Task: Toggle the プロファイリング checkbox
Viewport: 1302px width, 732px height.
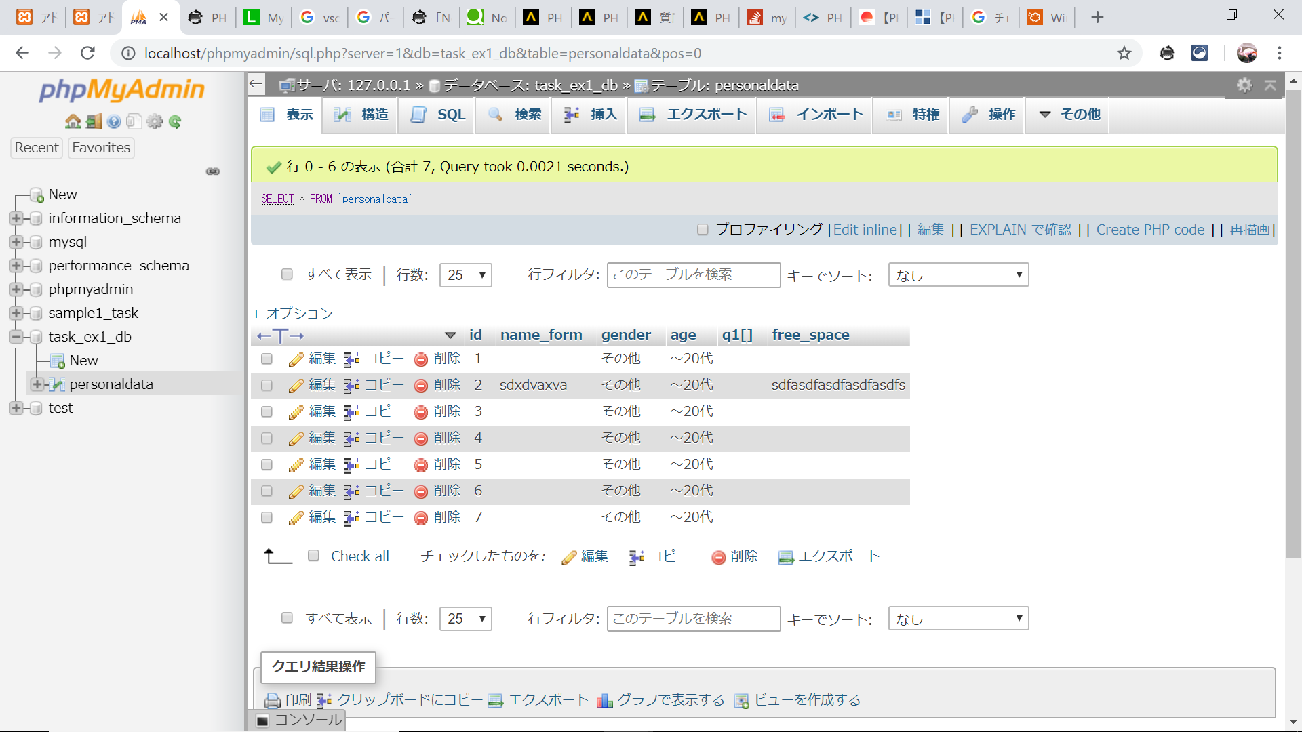Action: 703,230
